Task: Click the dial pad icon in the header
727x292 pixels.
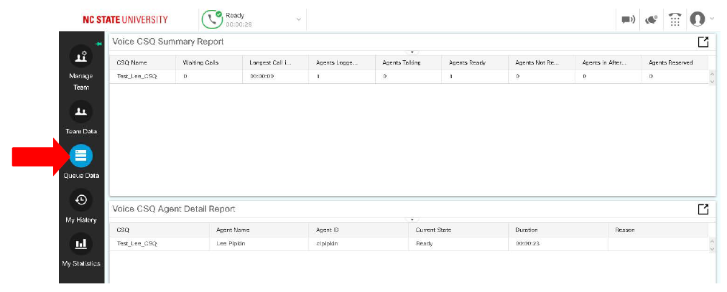Action: (x=675, y=19)
